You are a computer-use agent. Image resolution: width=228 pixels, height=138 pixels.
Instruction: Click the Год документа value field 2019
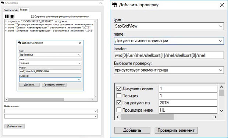(x=188, y=103)
